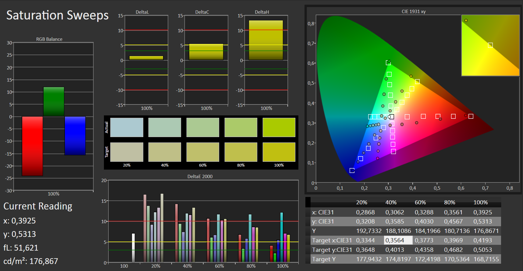Click the blue bar in RGB Balance chart
This screenshot has height=271, width=523.
75,136
